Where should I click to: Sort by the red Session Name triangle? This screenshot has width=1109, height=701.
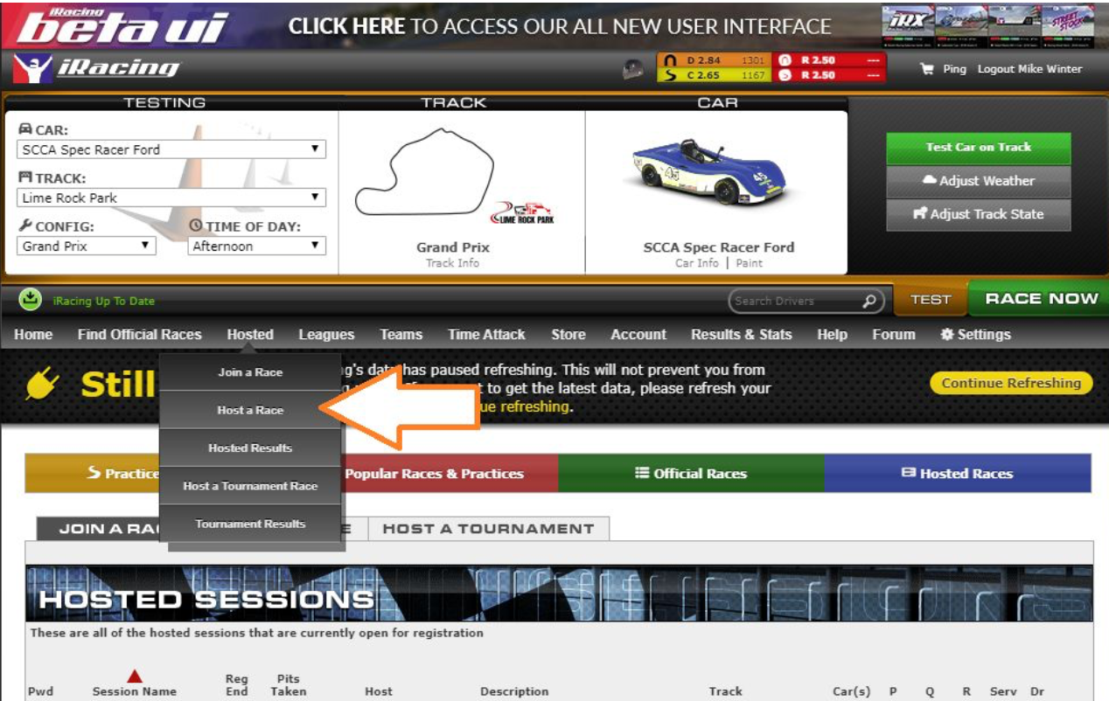coord(135,676)
